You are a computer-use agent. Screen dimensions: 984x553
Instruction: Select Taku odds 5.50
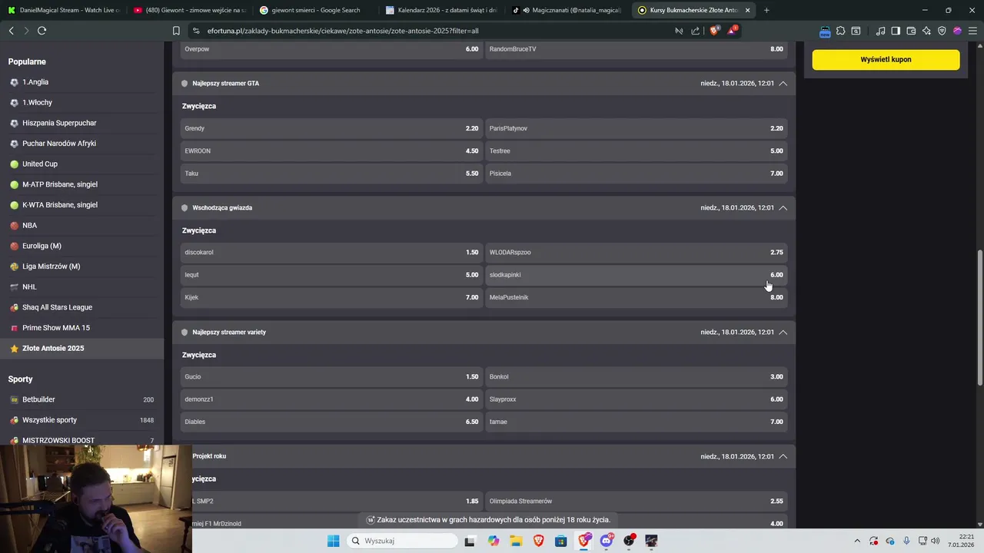[331, 174]
